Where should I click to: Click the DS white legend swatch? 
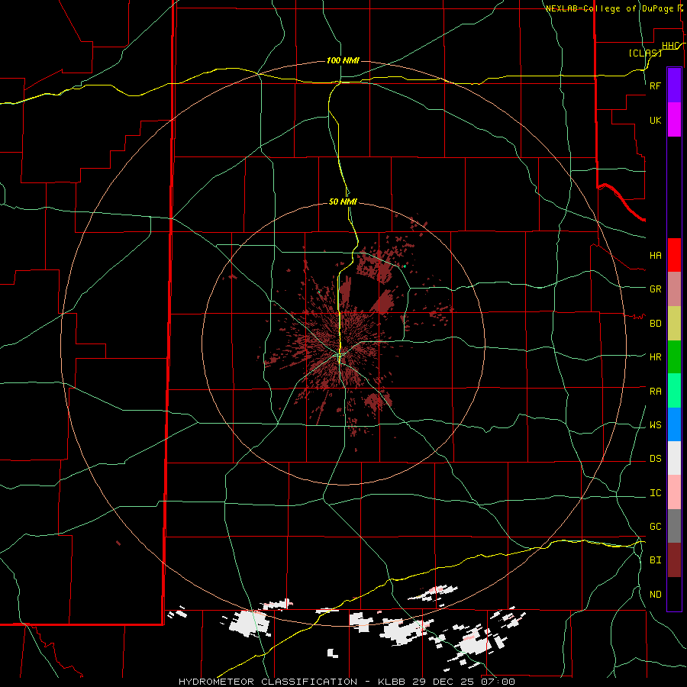pos(674,458)
